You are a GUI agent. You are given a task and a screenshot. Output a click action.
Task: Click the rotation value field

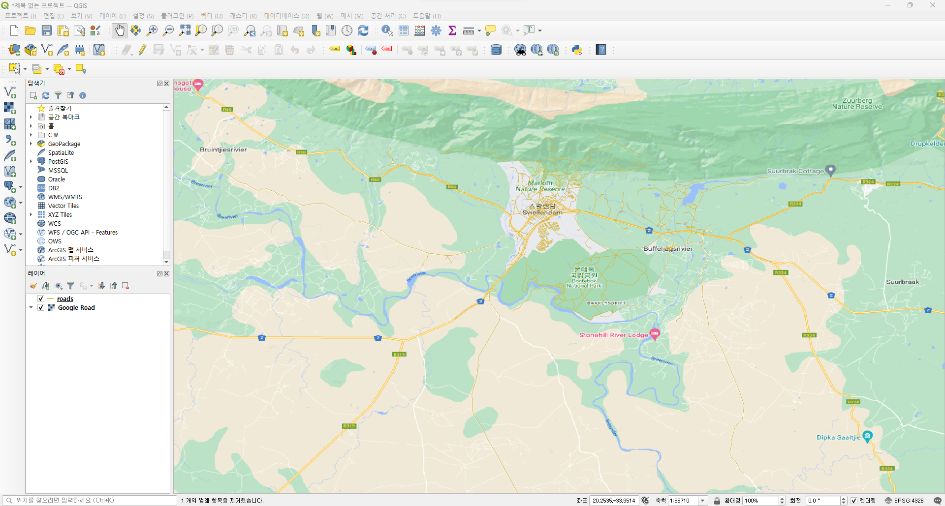tap(823, 501)
